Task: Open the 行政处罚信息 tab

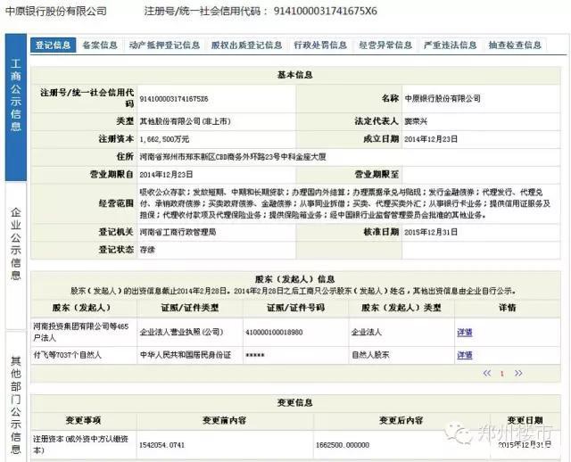Action: (320, 45)
